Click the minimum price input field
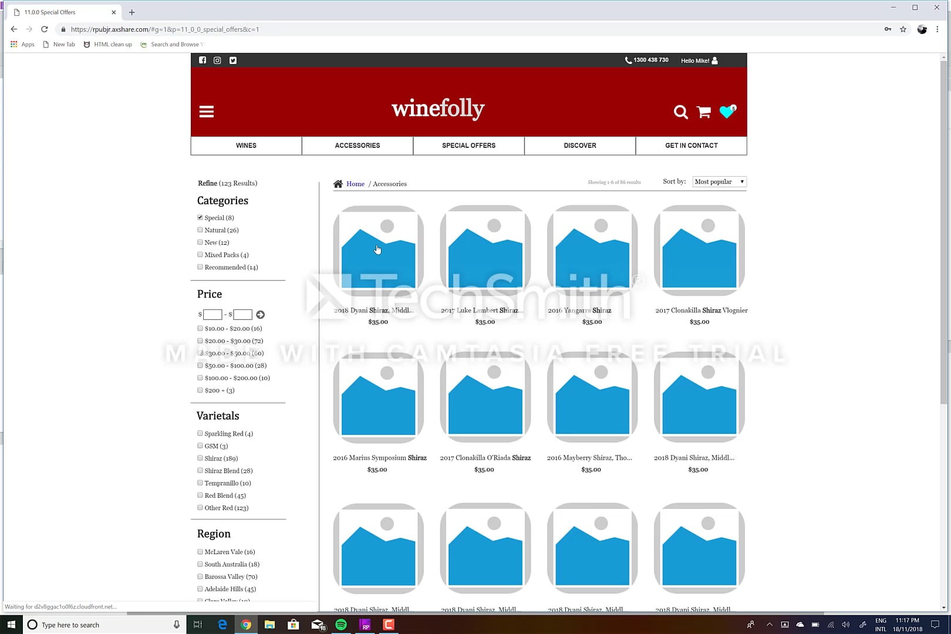The image size is (951, 634). pyautogui.click(x=212, y=314)
